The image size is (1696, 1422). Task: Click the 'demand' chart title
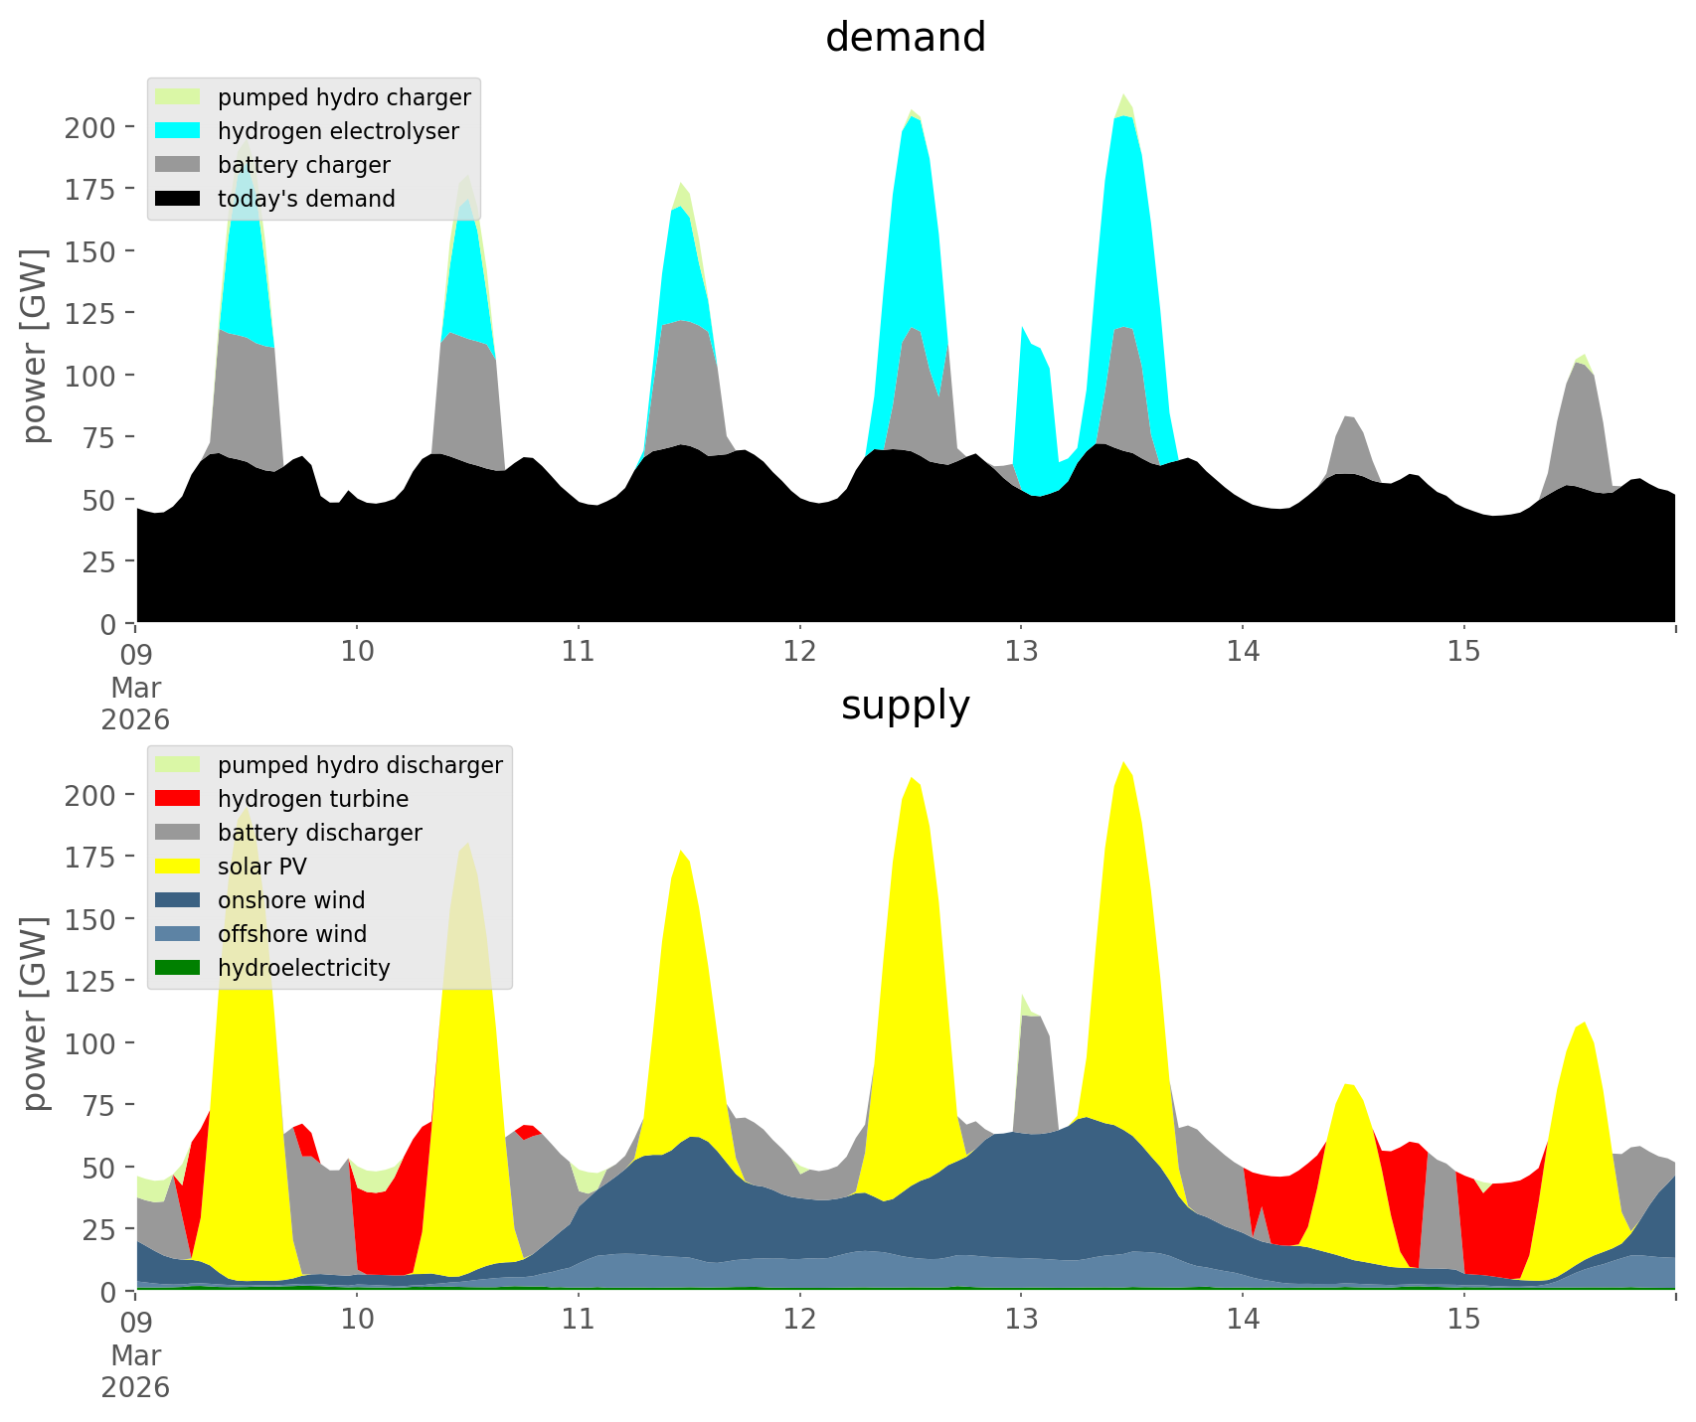coord(905,38)
